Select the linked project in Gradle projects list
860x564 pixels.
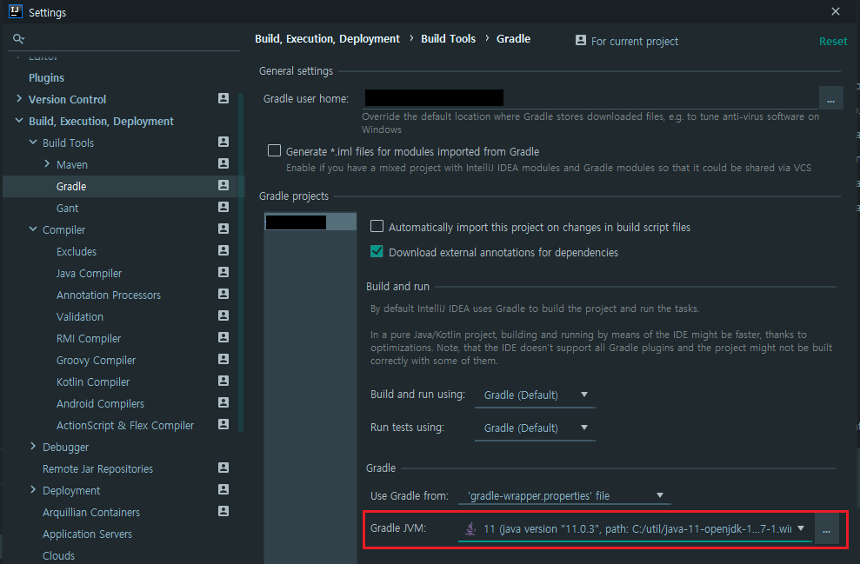310,222
